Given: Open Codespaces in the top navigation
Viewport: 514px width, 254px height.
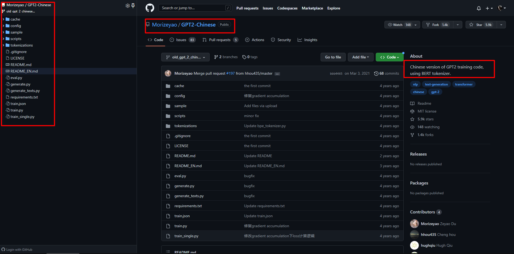Looking at the screenshot, I should 287,8.
